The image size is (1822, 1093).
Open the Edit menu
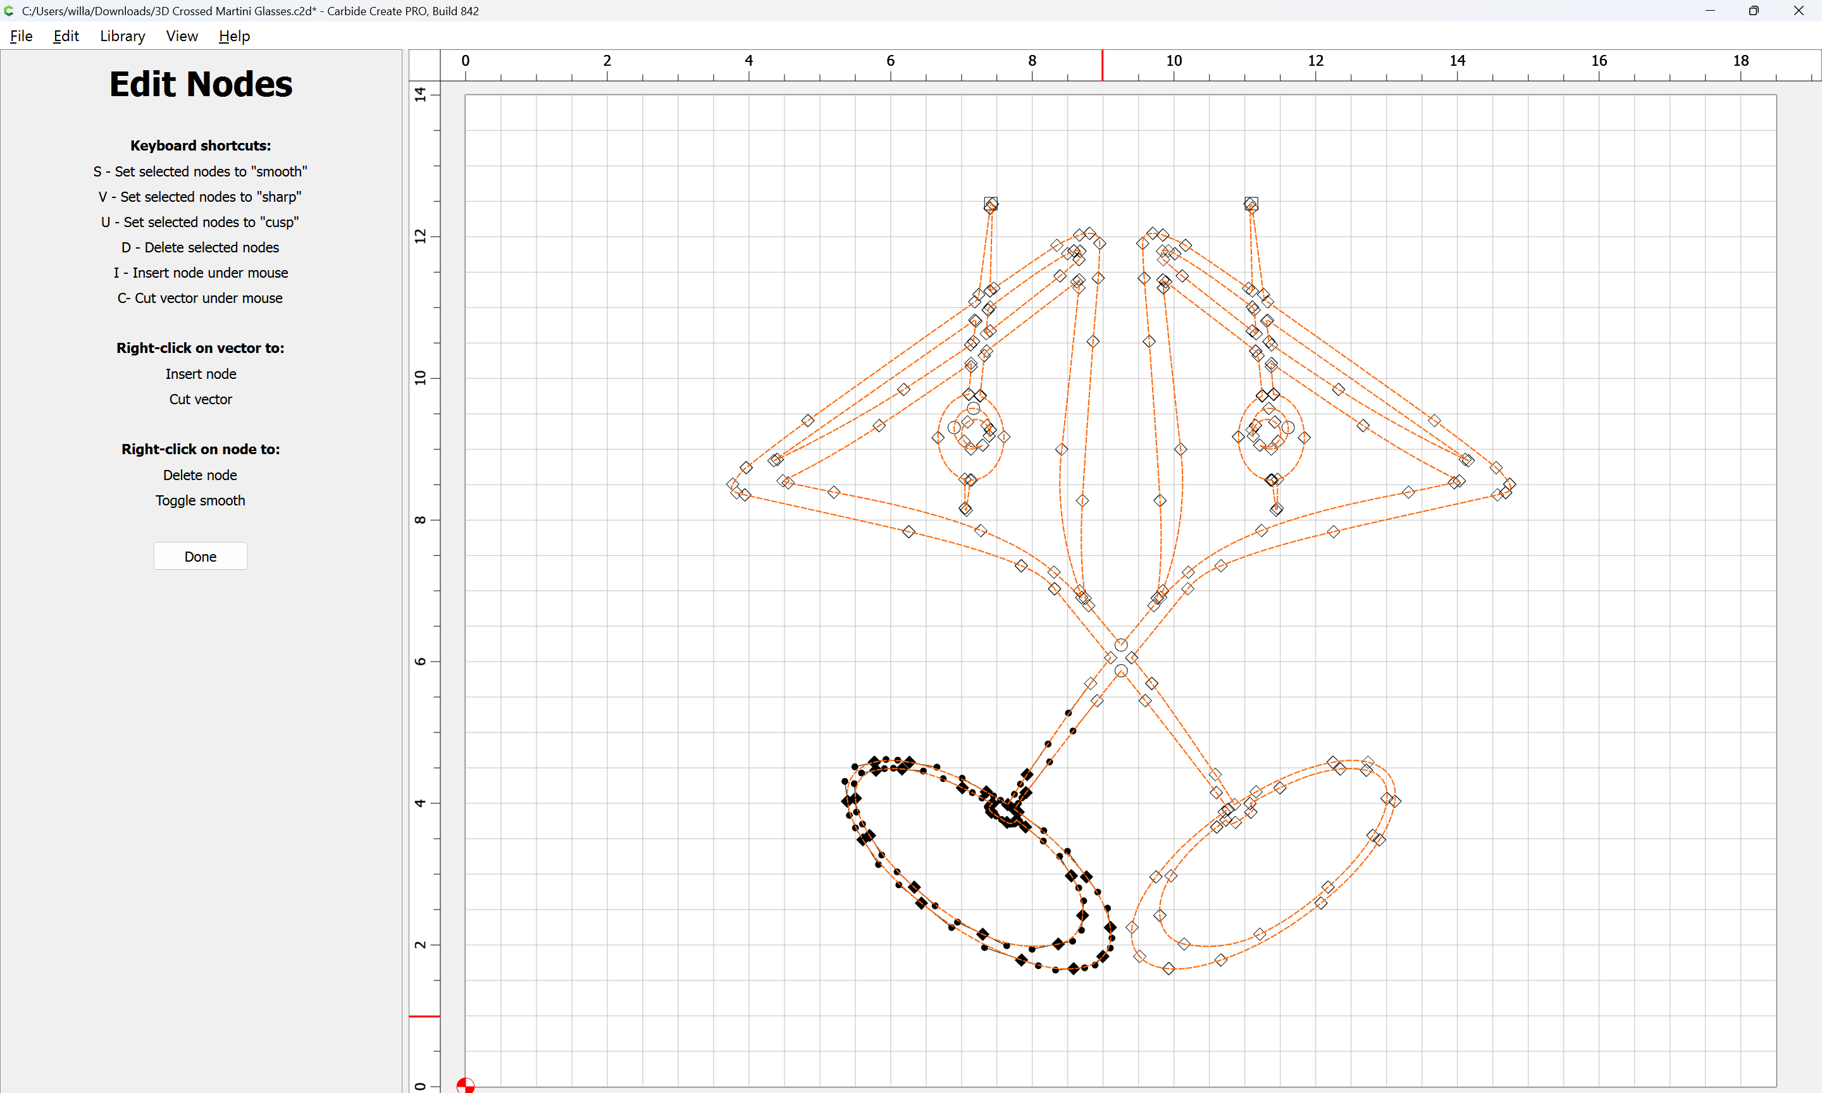click(66, 36)
